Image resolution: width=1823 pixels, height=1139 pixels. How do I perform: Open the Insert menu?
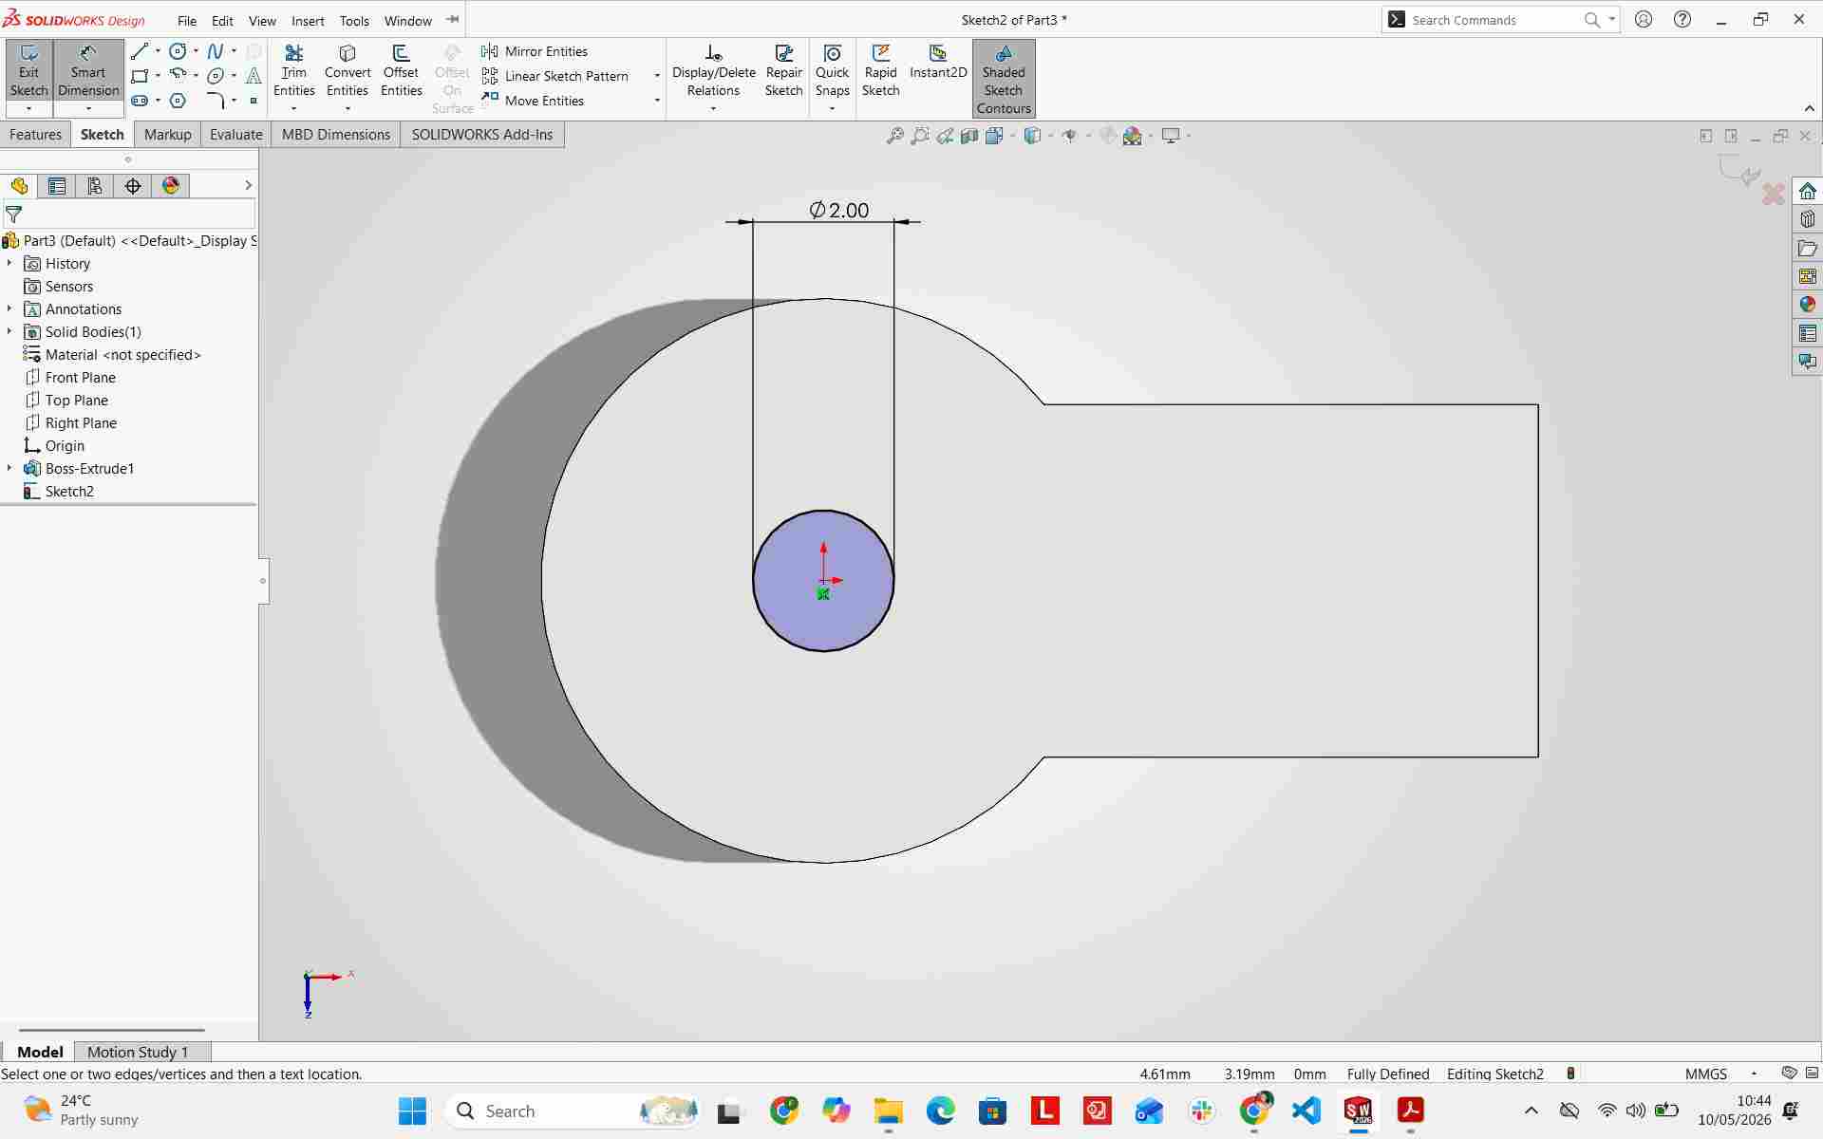click(308, 20)
